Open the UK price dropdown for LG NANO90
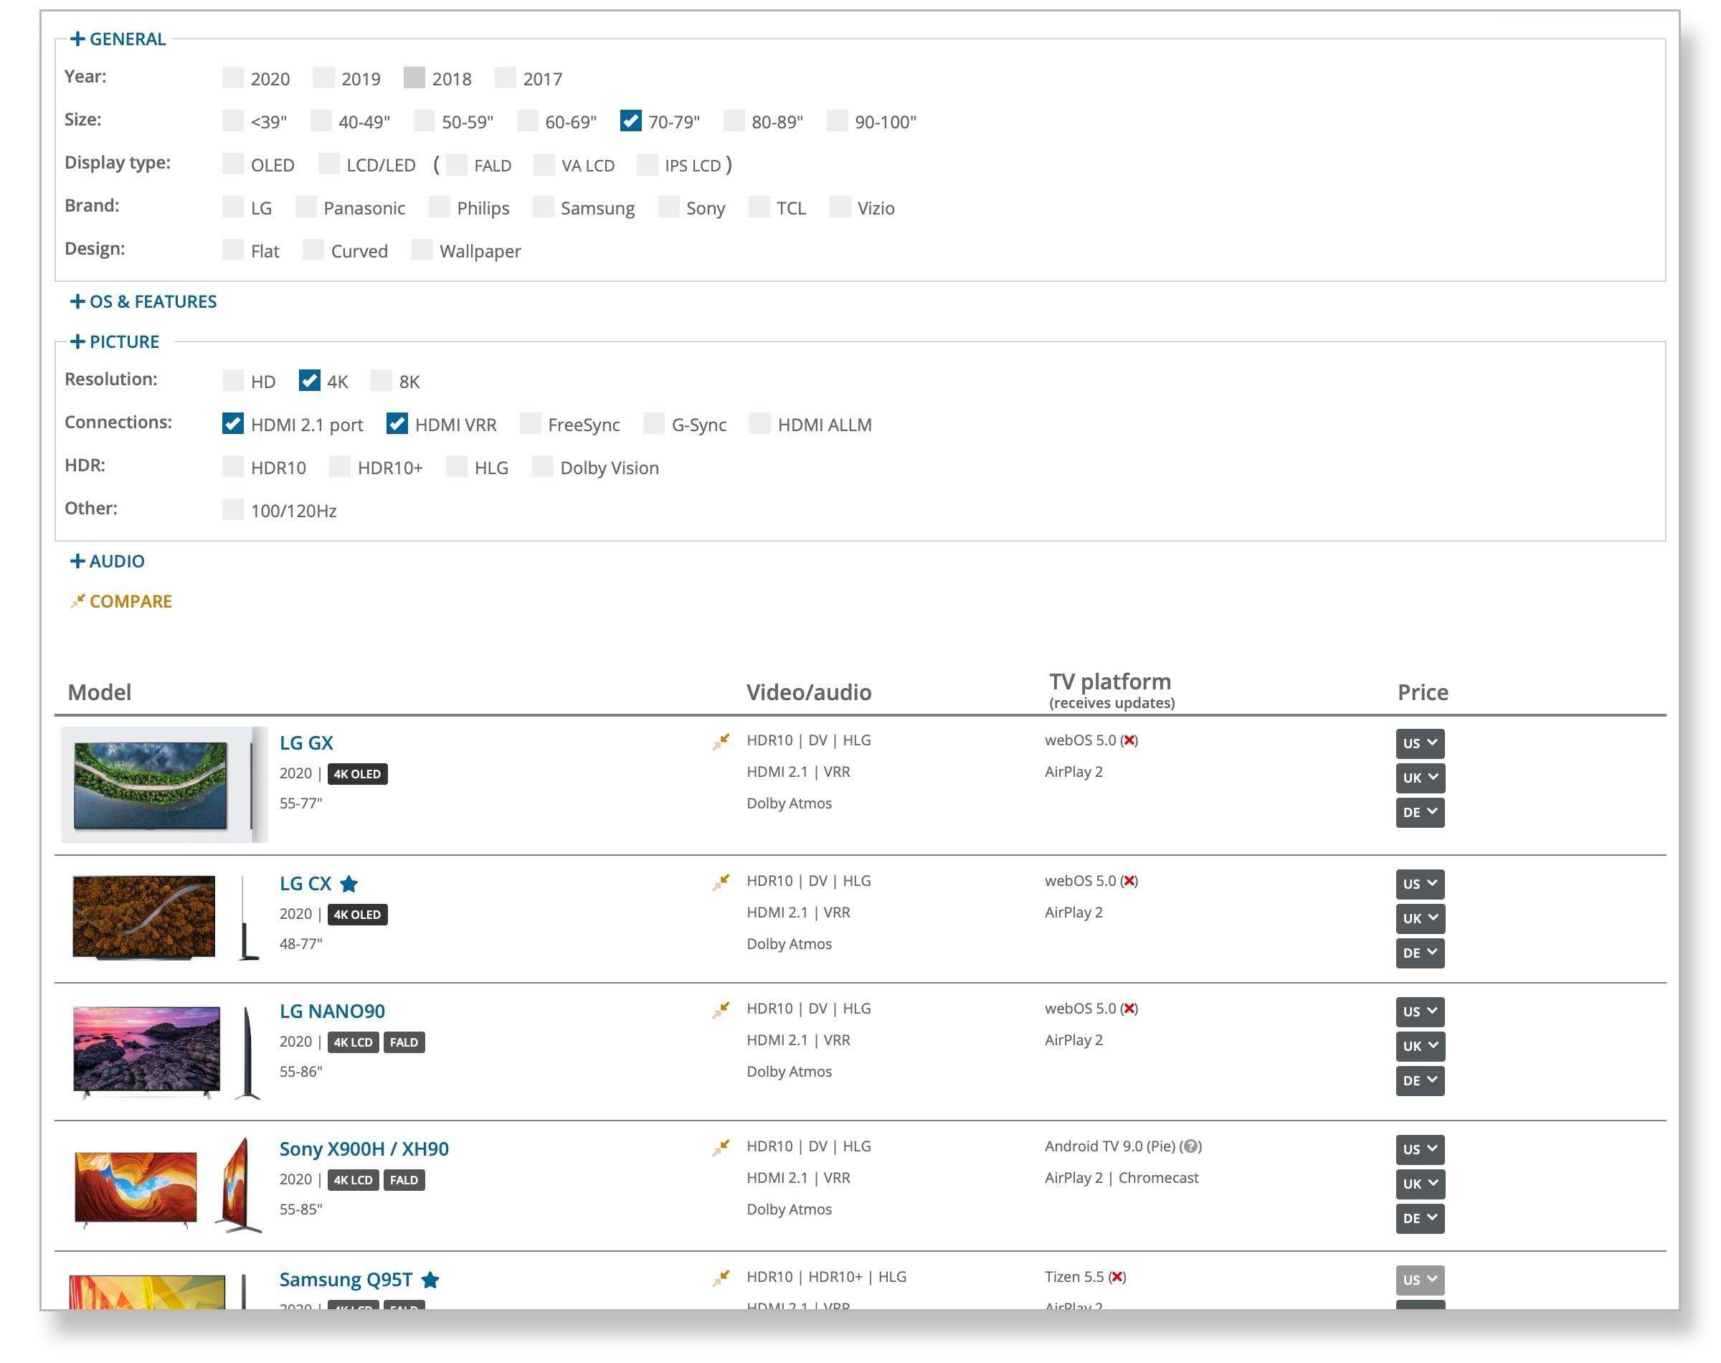This screenshot has height=1363, width=1721. point(1420,1045)
